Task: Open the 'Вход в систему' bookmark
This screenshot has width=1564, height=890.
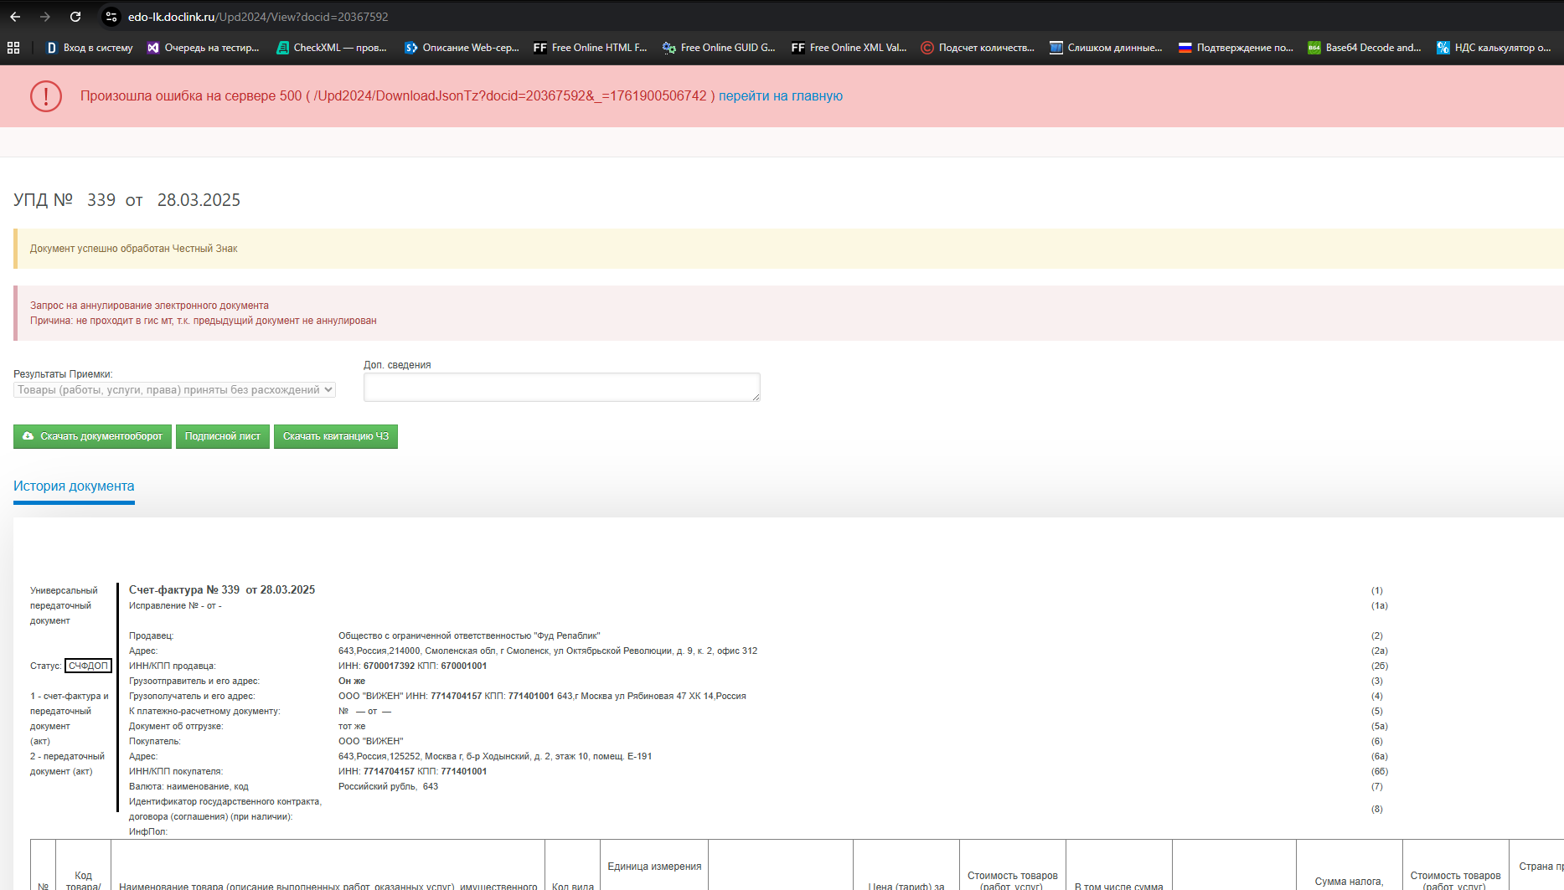Action: pyautogui.click(x=89, y=48)
